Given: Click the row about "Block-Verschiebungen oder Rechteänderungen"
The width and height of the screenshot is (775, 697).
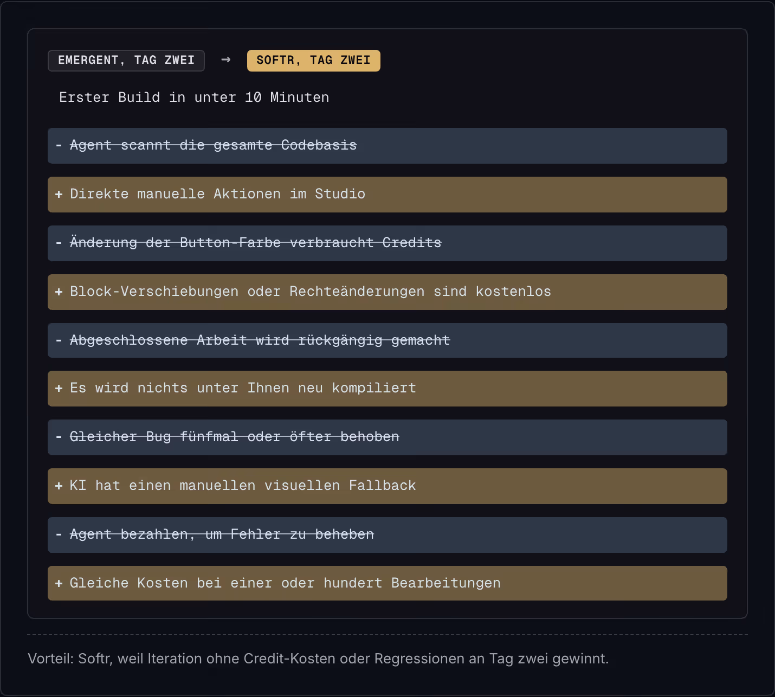Looking at the screenshot, I should 387,292.
